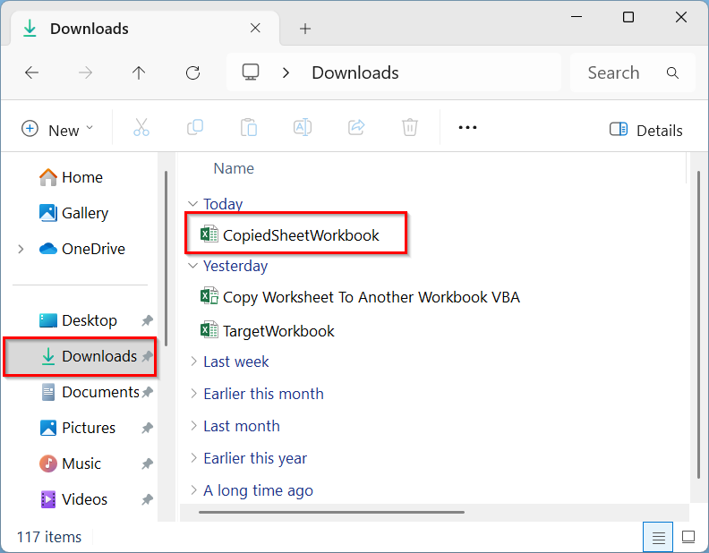
Task: Open the New item dropdown
Action: pos(57,130)
